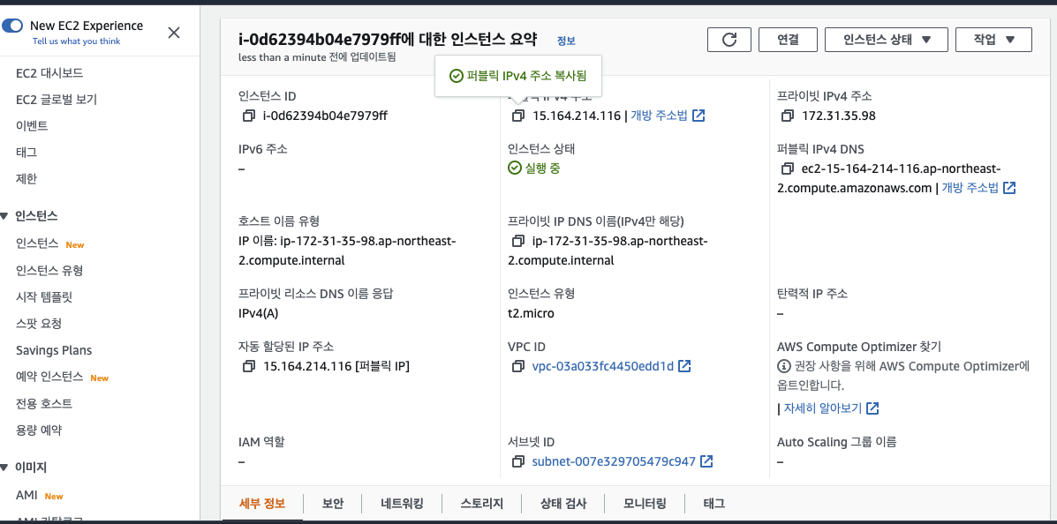The width and height of the screenshot is (1057, 524).
Task: Copy the subnet ID subnet-007e329705479c947
Action: 517,462
